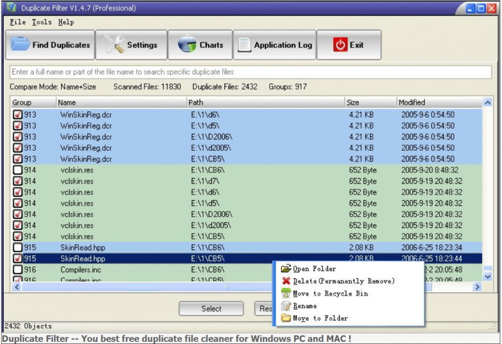Open the Tools menu
This screenshot has height=344, width=502.
pyautogui.click(x=42, y=22)
